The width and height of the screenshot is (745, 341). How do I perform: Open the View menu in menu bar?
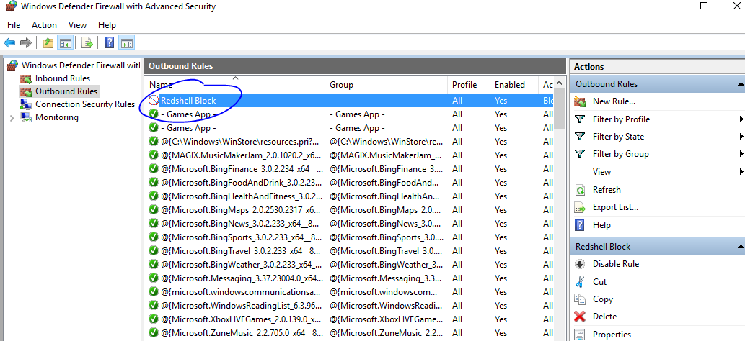click(77, 25)
